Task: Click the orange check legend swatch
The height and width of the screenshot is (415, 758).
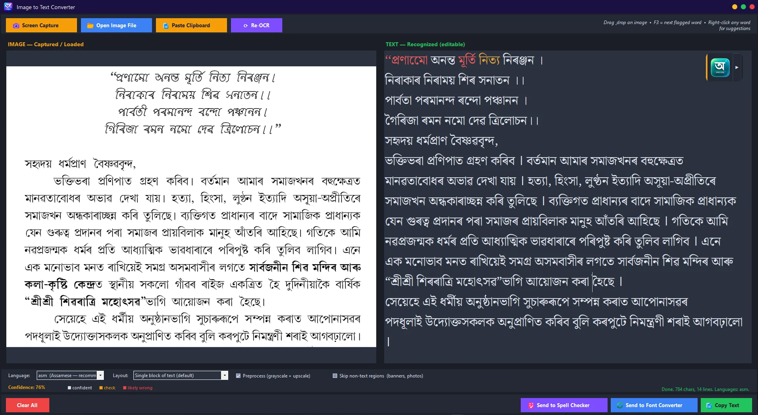Action: [x=101, y=388]
